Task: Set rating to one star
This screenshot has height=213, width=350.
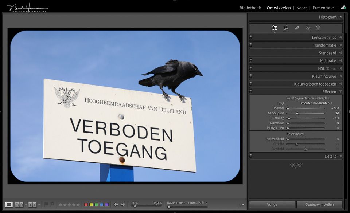Action: [x=60, y=205]
